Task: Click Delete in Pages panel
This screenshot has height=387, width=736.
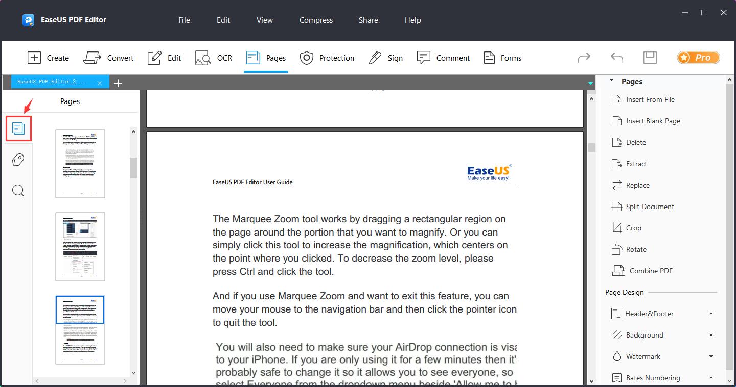Action: 629,142
